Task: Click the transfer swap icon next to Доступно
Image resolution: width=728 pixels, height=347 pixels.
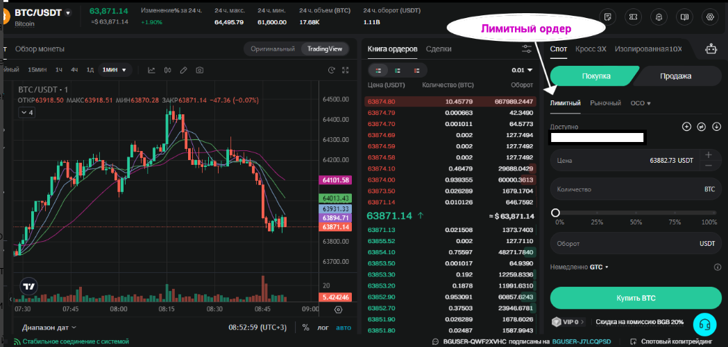Action: 702,127
